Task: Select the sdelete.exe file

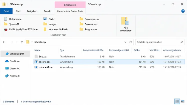Action: coord(45,62)
